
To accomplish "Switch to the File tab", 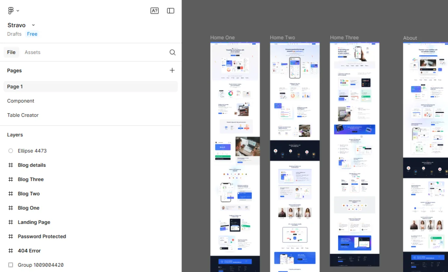I will [11, 52].
